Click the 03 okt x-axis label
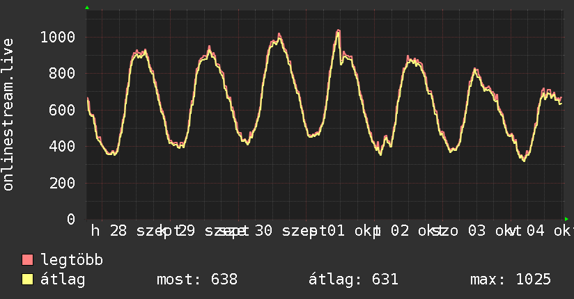This screenshot has width=574, height=299. [x=494, y=231]
